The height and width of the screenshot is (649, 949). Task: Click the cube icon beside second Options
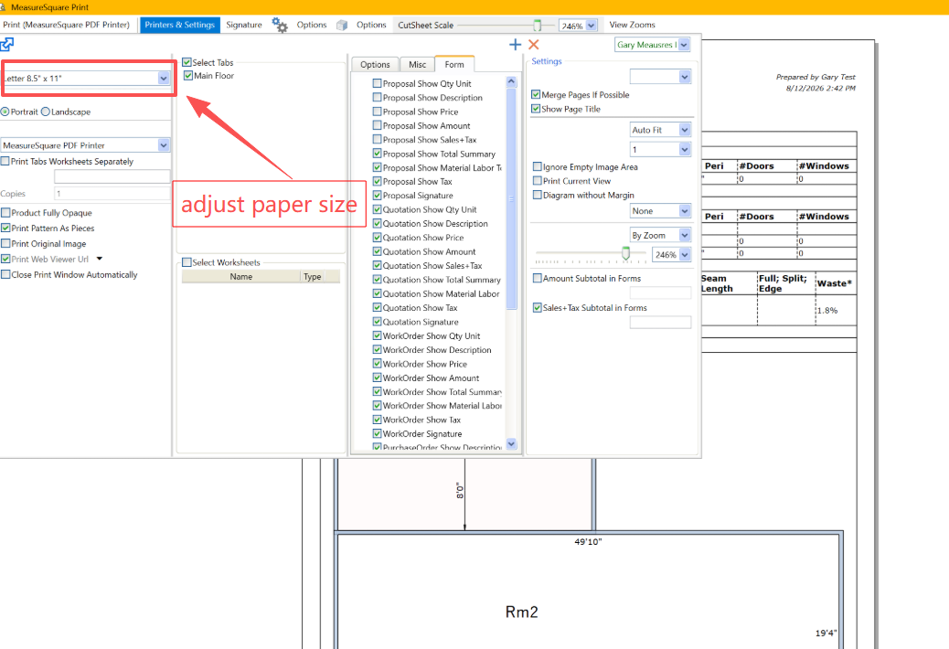(342, 25)
